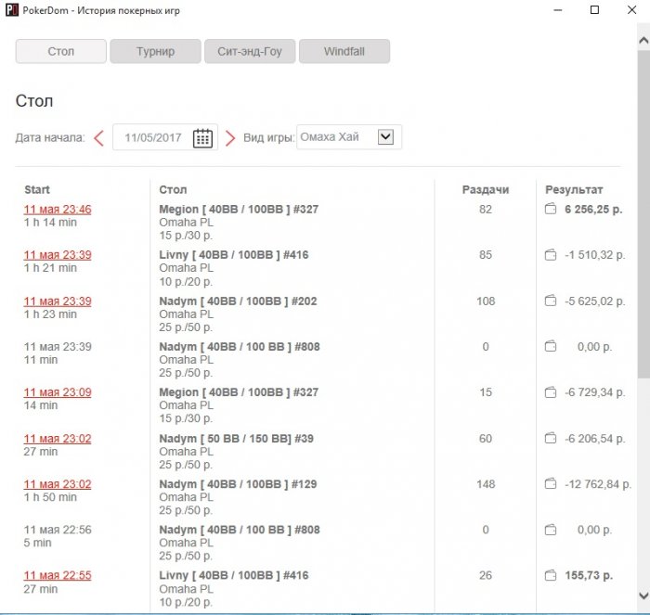This screenshot has width=650, height=615.
Task: Open the calendar date picker icon
Action: click(202, 138)
